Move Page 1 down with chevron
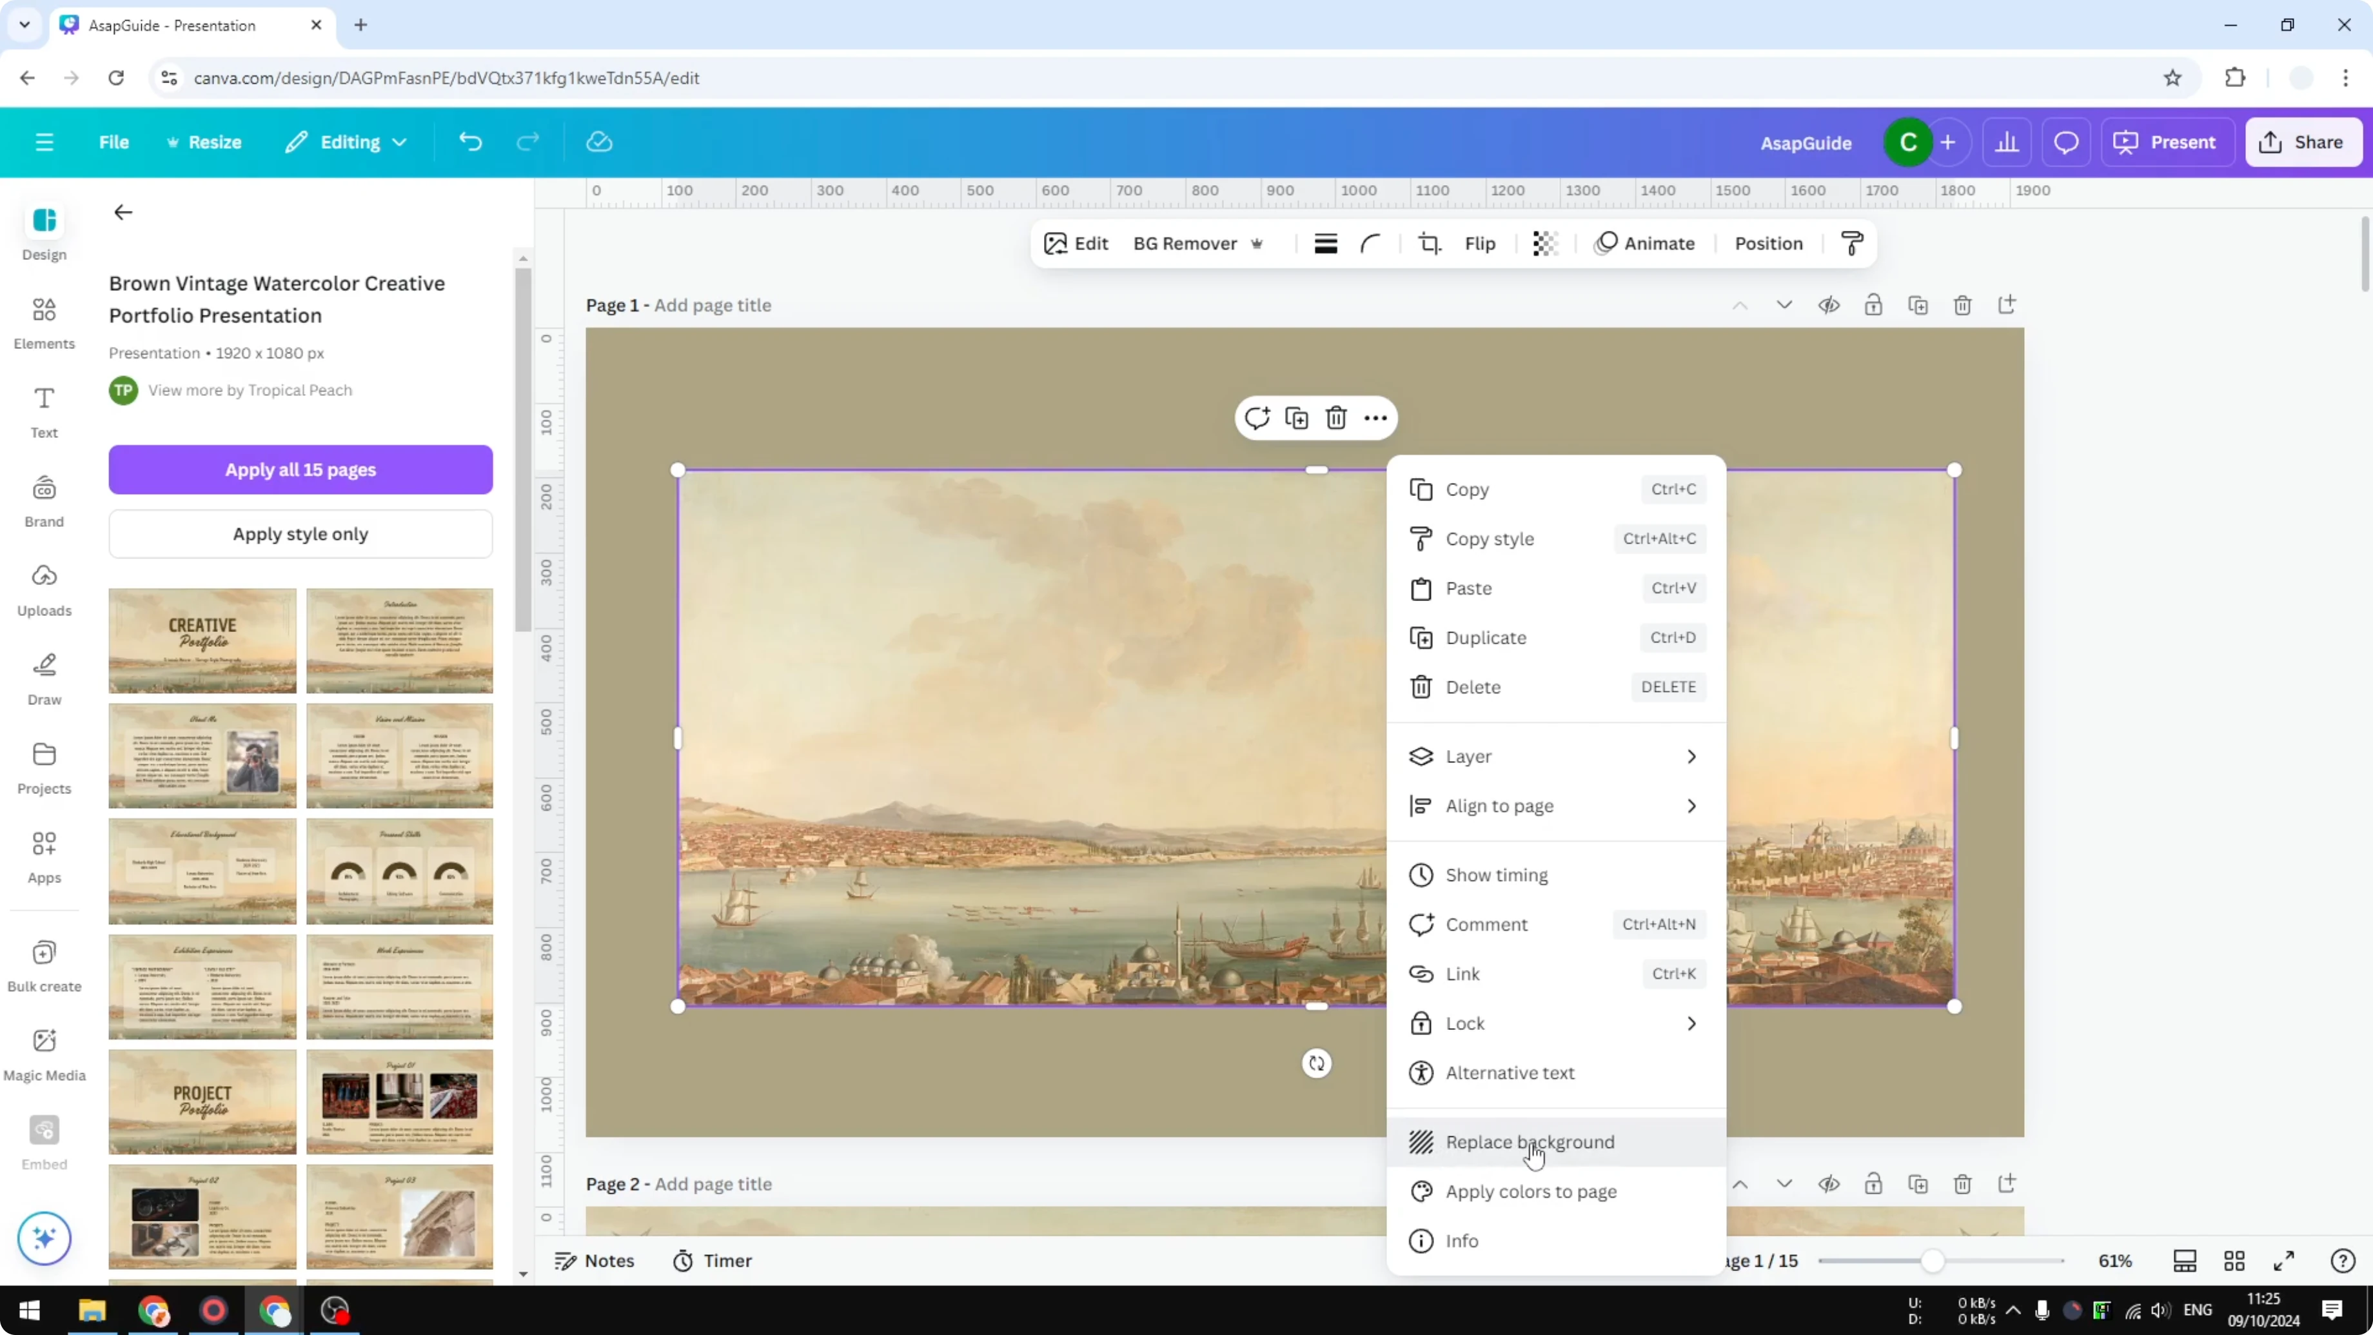 tap(1784, 305)
